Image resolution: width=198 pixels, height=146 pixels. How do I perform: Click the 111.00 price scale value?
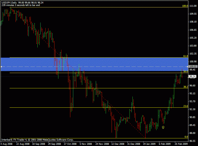193,6
